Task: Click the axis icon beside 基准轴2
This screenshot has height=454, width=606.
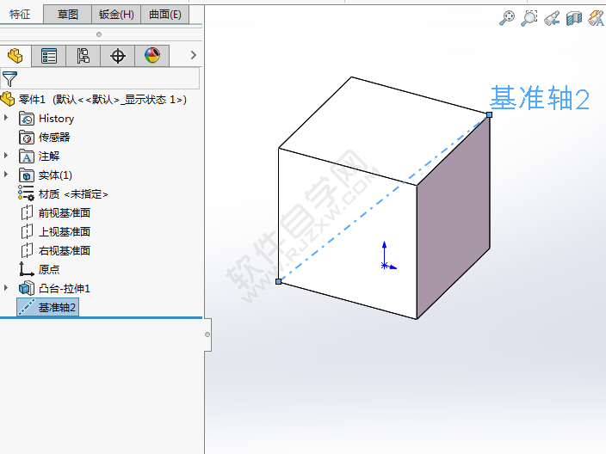Action: [x=27, y=307]
